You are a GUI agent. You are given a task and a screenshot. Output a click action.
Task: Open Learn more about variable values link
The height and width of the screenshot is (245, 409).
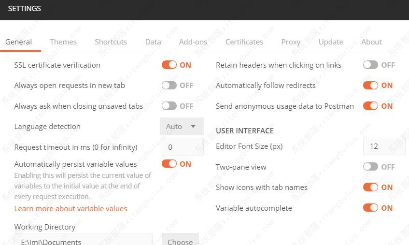tap(71, 208)
